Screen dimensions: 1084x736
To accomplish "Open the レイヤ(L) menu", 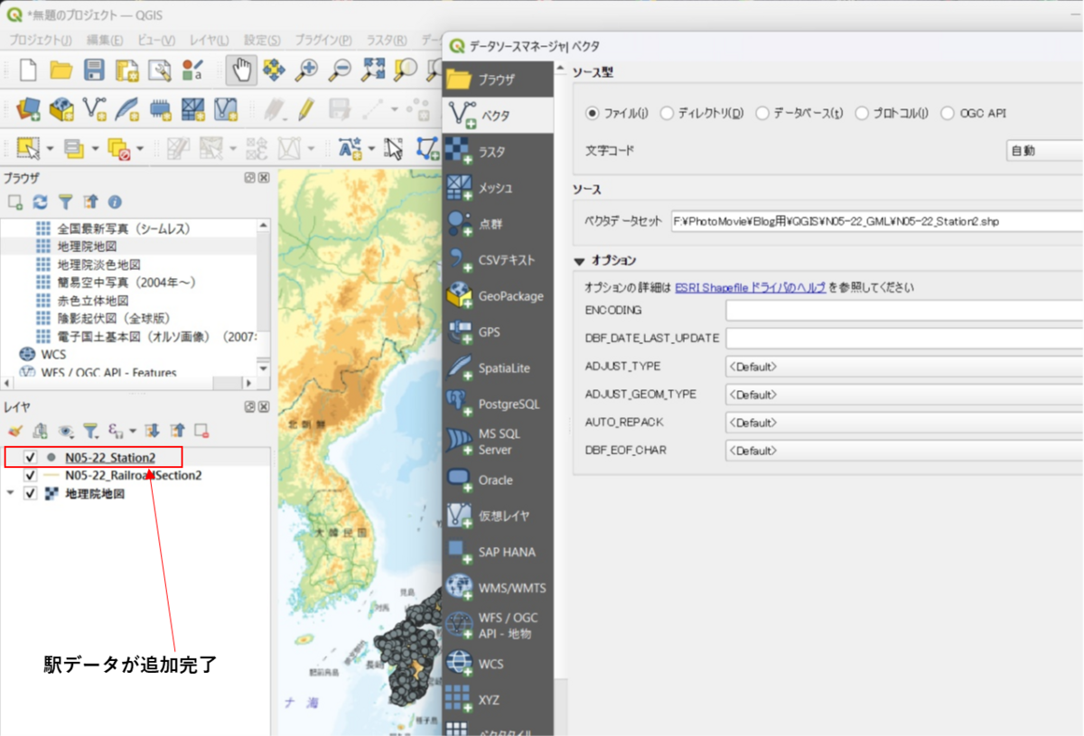I will (209, 41).
